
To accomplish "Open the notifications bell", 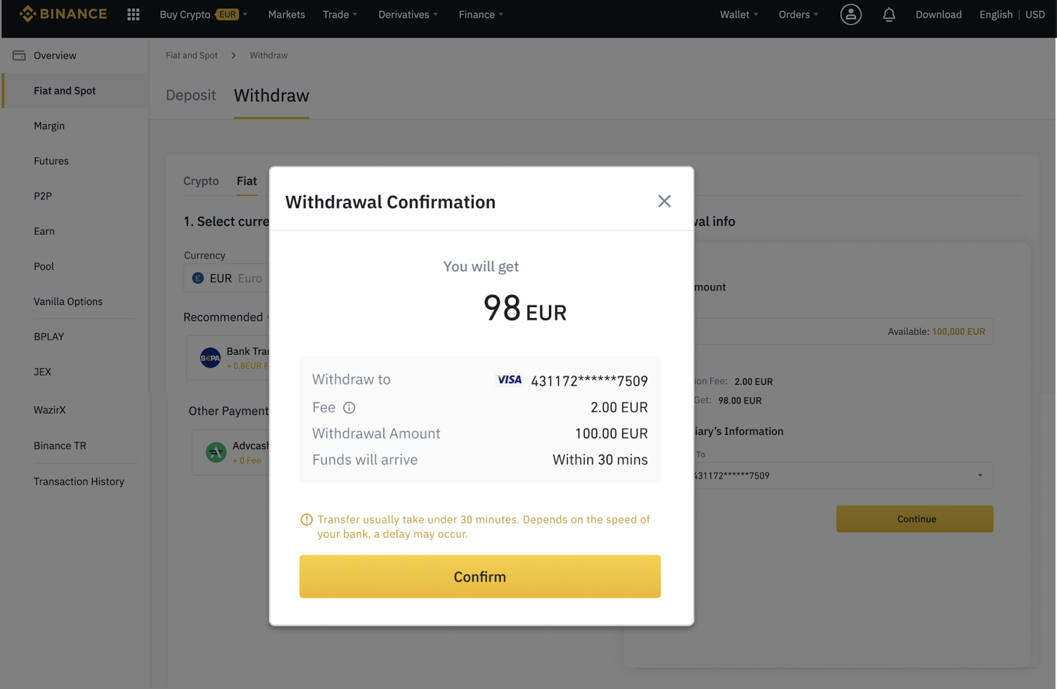I will click(x=889, y=15).
